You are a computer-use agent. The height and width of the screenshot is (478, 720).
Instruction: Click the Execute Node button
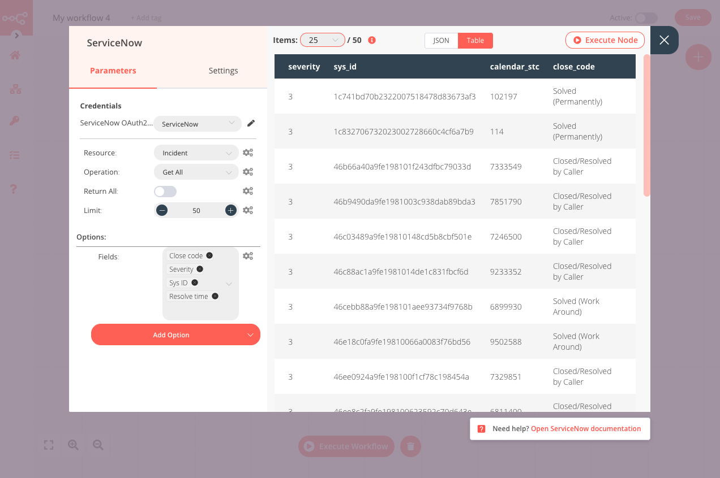(605, 40)
